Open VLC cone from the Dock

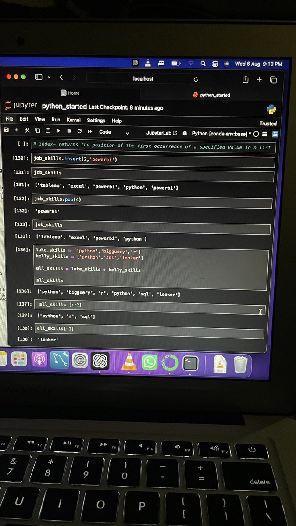point(128,361)
